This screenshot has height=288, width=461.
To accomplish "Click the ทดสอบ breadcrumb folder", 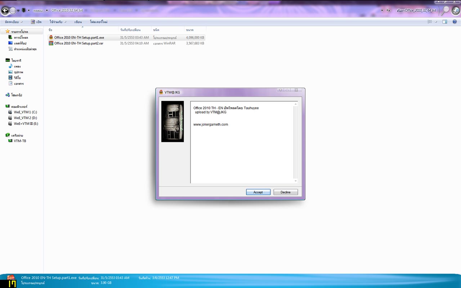I will tap(38, 10).
